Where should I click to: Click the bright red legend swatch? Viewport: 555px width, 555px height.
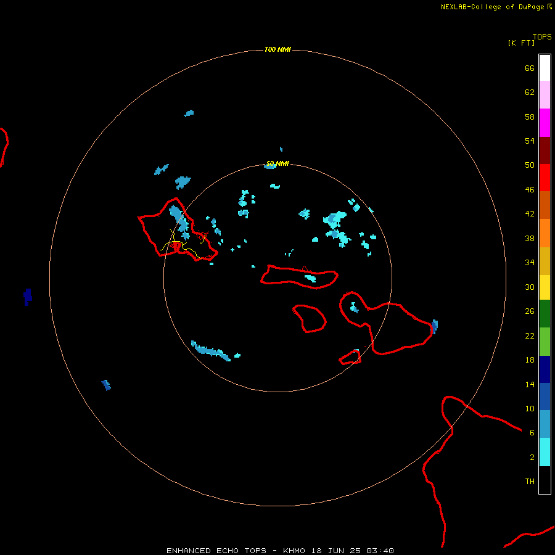click(x=545, y=178)
